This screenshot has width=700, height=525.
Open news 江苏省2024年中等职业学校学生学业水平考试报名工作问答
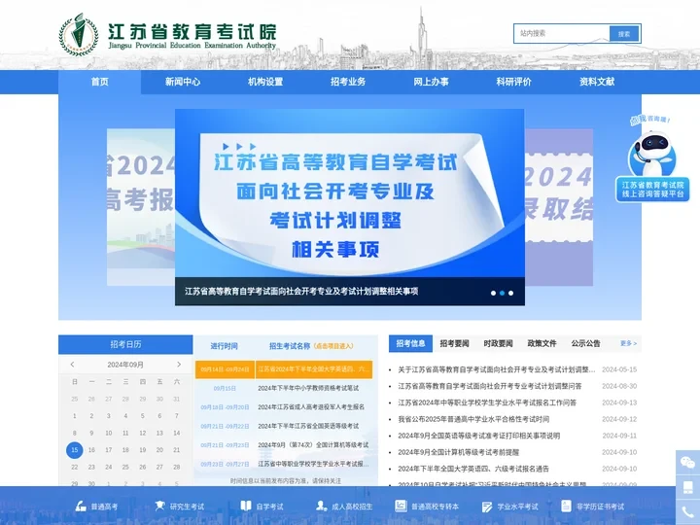point(487,402)
